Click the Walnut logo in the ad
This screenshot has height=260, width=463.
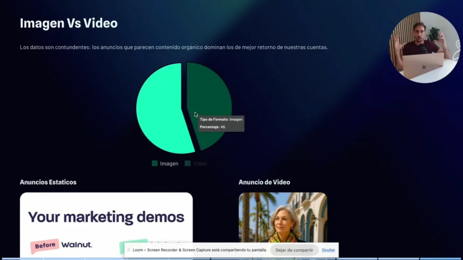point(77,245)
